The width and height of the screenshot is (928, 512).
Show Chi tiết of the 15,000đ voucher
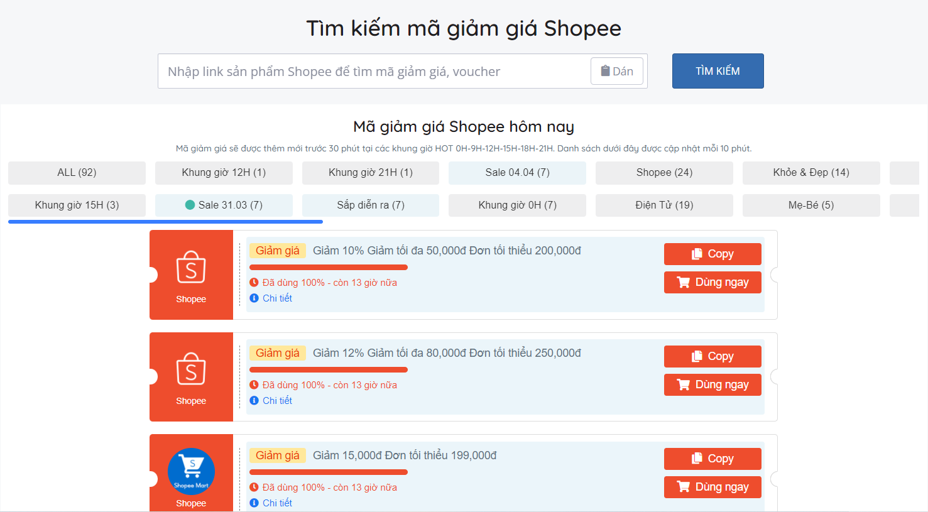pos(277,503)
